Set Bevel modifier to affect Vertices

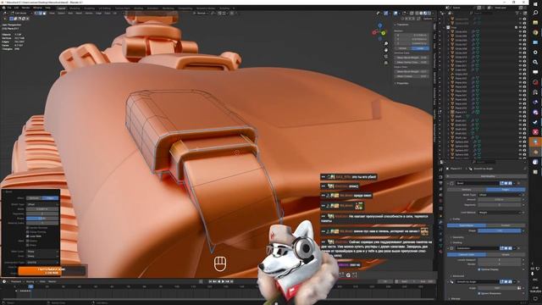(x=467, y=190)
